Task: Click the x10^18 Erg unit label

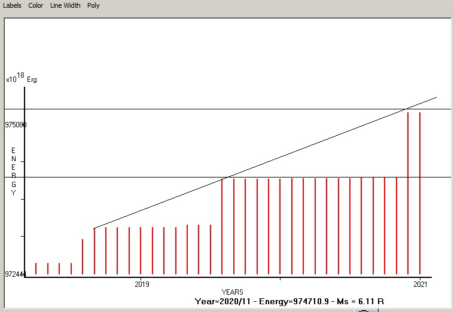Action: [21, 78]
